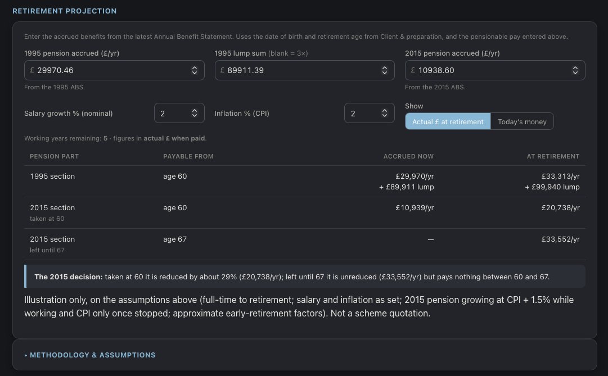The image size is (608, 376).
Task: Click the age 67 payable from cell
Action: click(175, 239)
